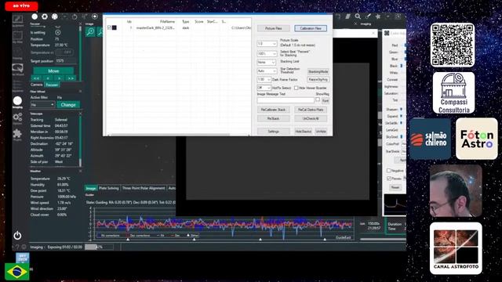This screenshot has height=282, width=502.
Task: Click the parallelogram icon in the top-right toolbar
Action: click(x=347, y=16)
